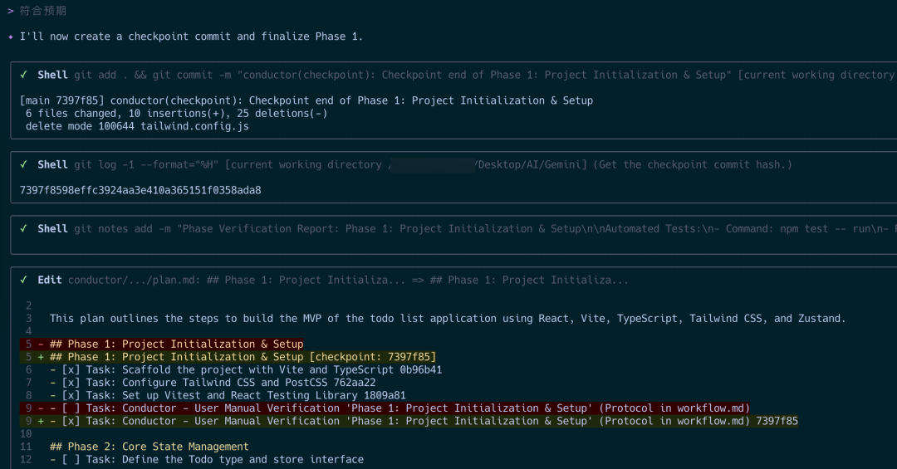Click the checkmark beside the git notes Shell command
Viewport: 897px width, 469px height.
pyautogui.click(x=23, y=228)
